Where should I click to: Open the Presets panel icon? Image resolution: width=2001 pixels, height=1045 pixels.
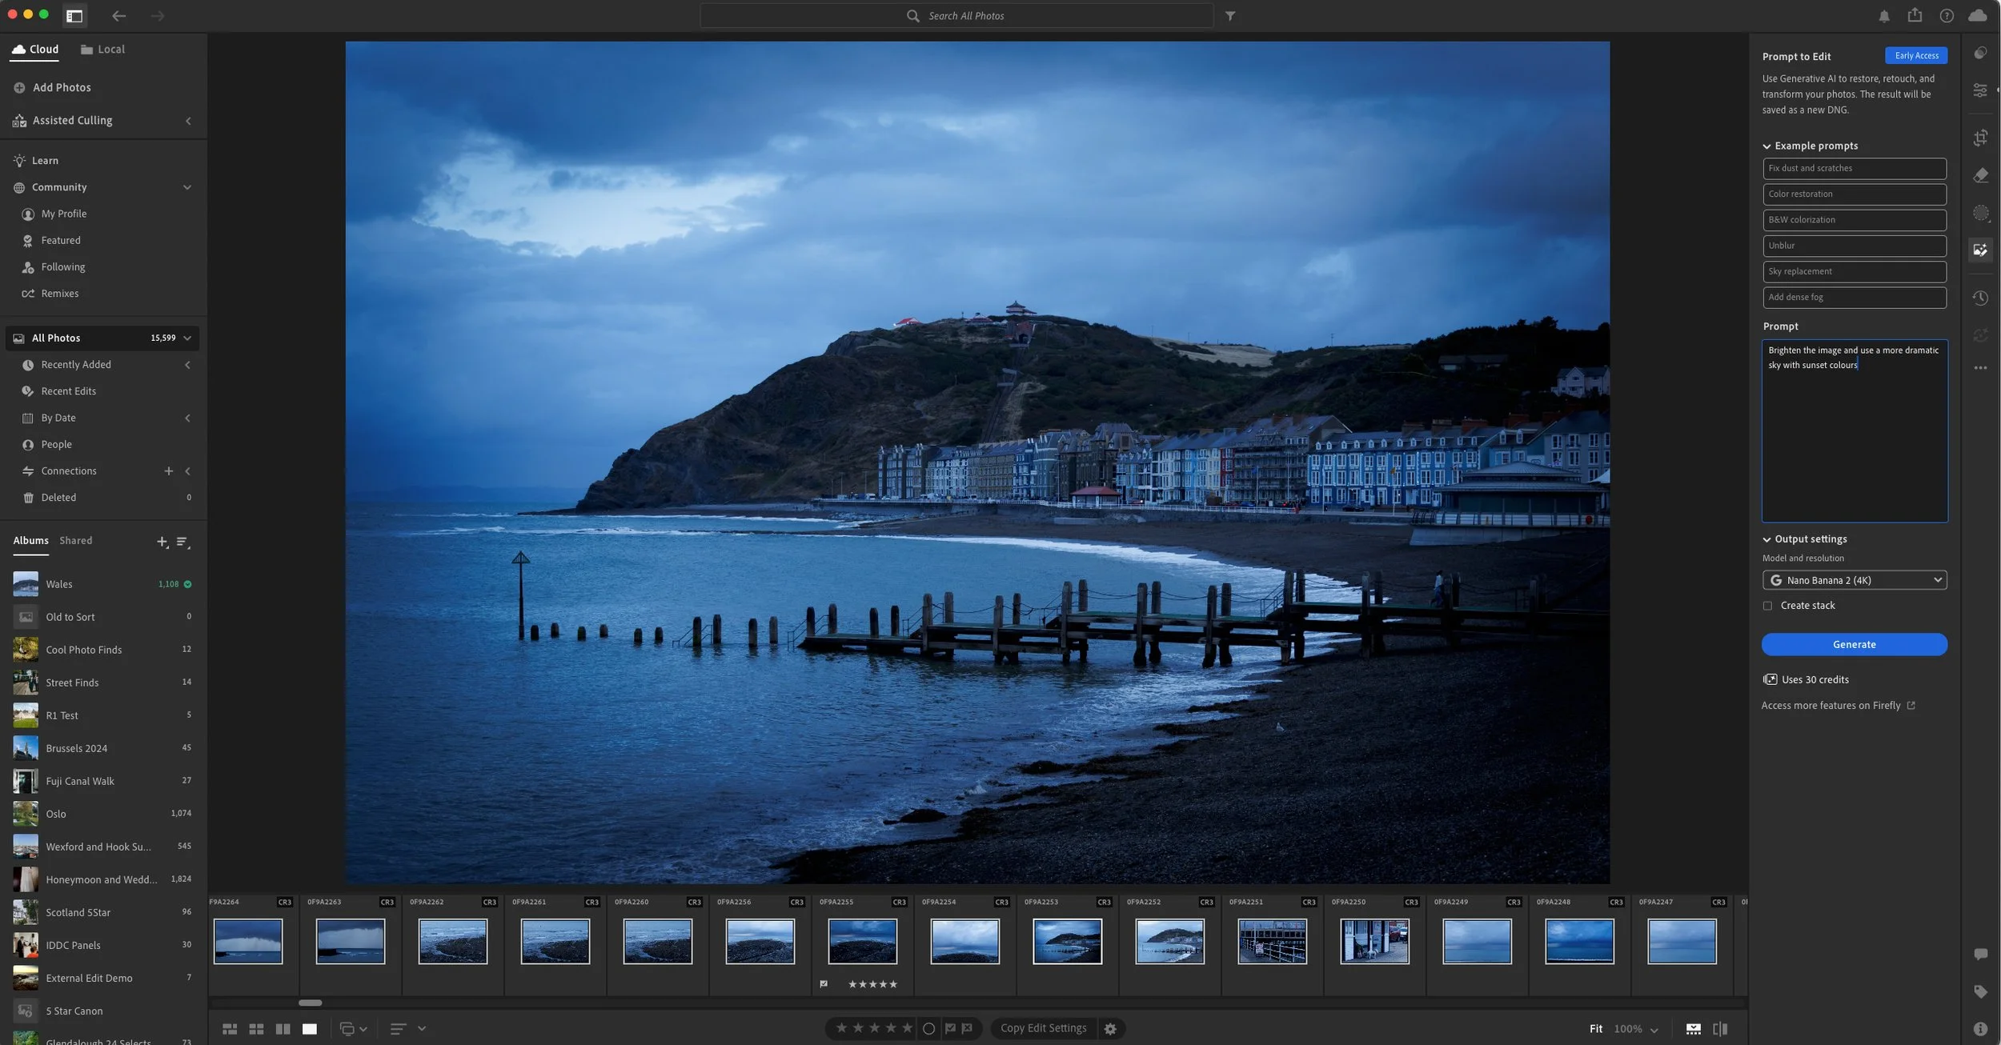click(x=1980, y=53)
